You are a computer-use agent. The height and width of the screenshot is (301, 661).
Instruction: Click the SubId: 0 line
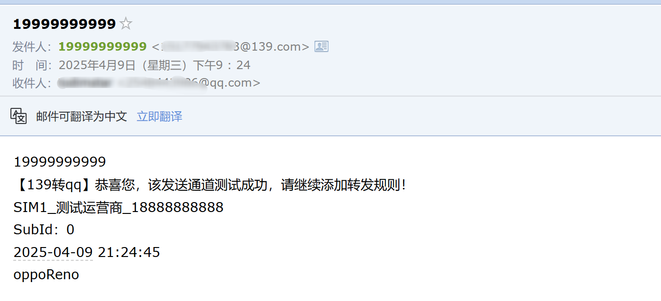pyautogui.click(x=44, y=230)
